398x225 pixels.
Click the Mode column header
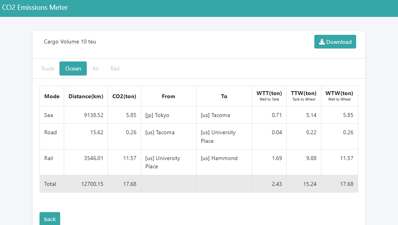(x=52, y=96)
